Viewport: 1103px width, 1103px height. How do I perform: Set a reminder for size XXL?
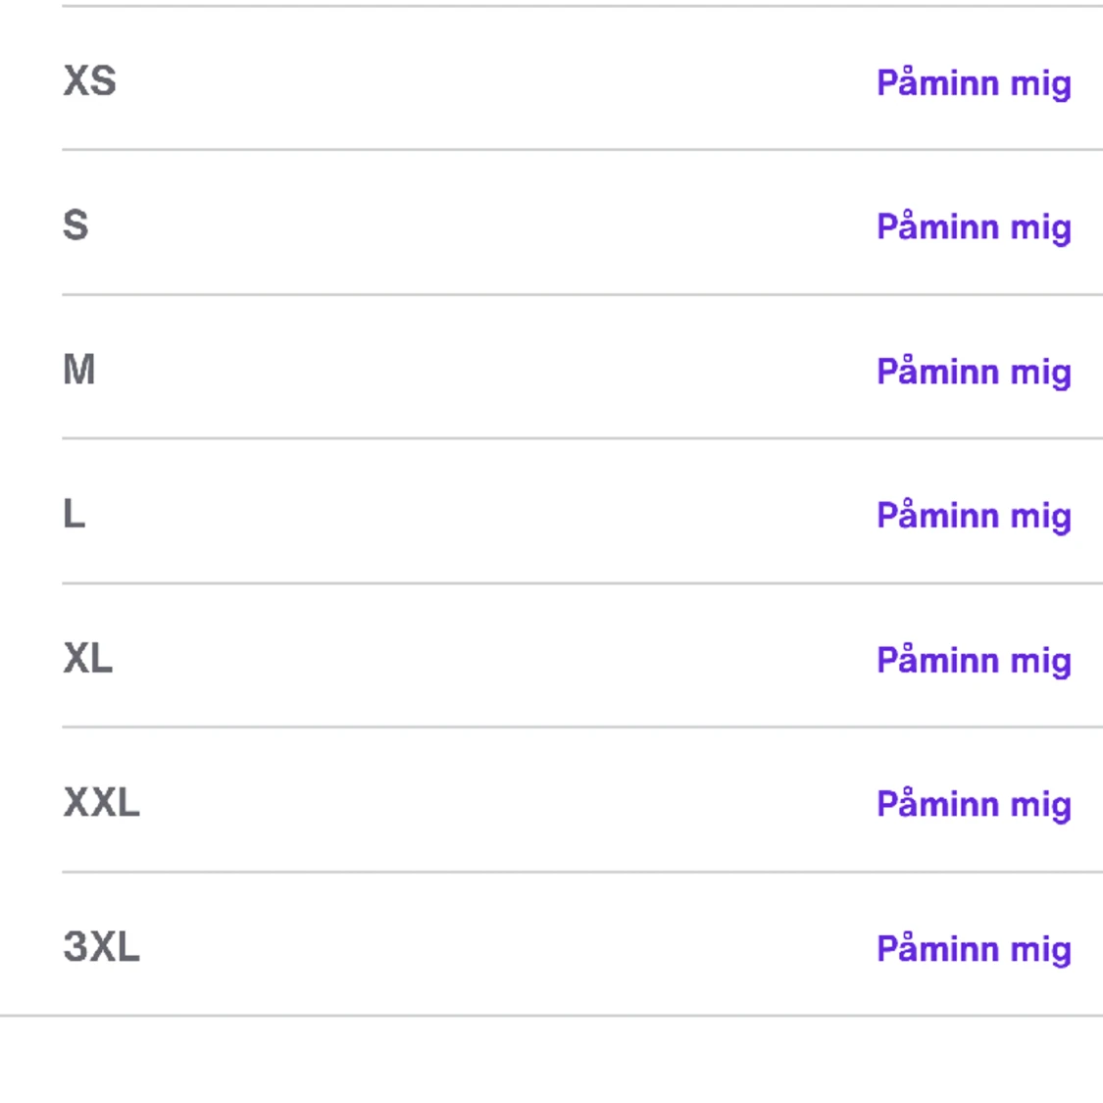point(973,805)
